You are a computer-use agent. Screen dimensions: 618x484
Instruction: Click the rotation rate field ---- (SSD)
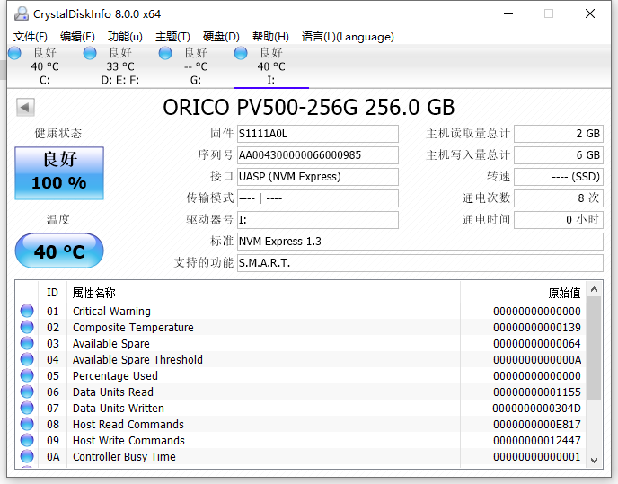click(559, 177)
